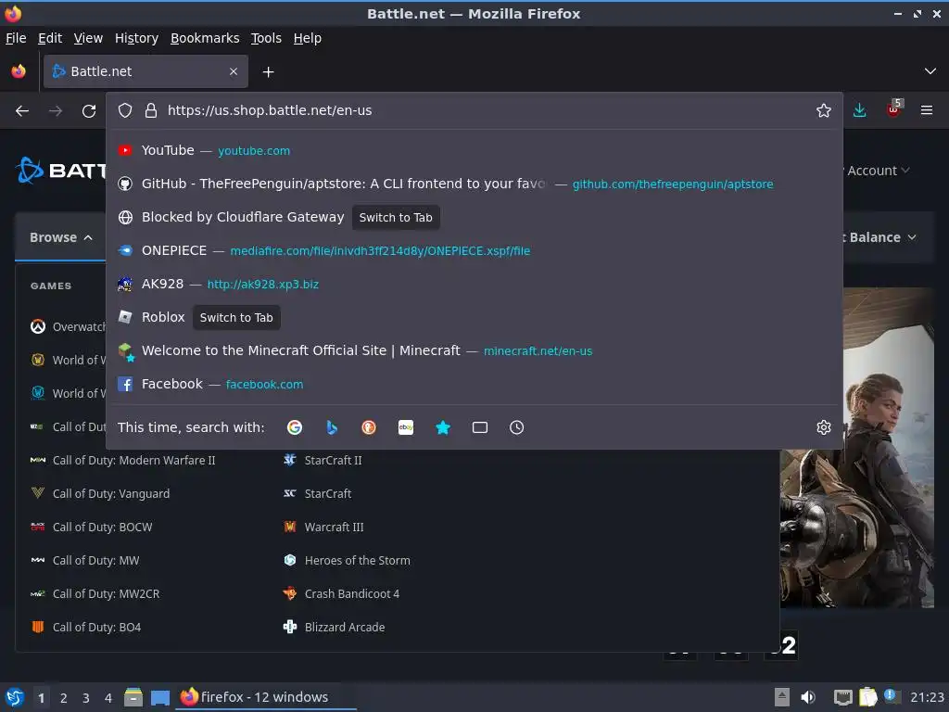949x712 pixels.
Task: Expand the Account dropdown
Action: point(879,171)
